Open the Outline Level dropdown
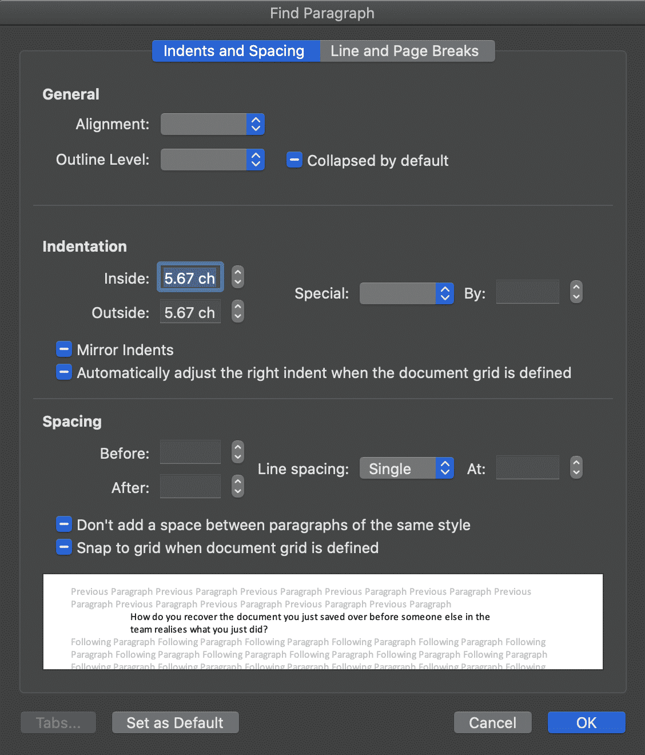The image size is (645, 755). pyautogui.click(x=213, y=160)
